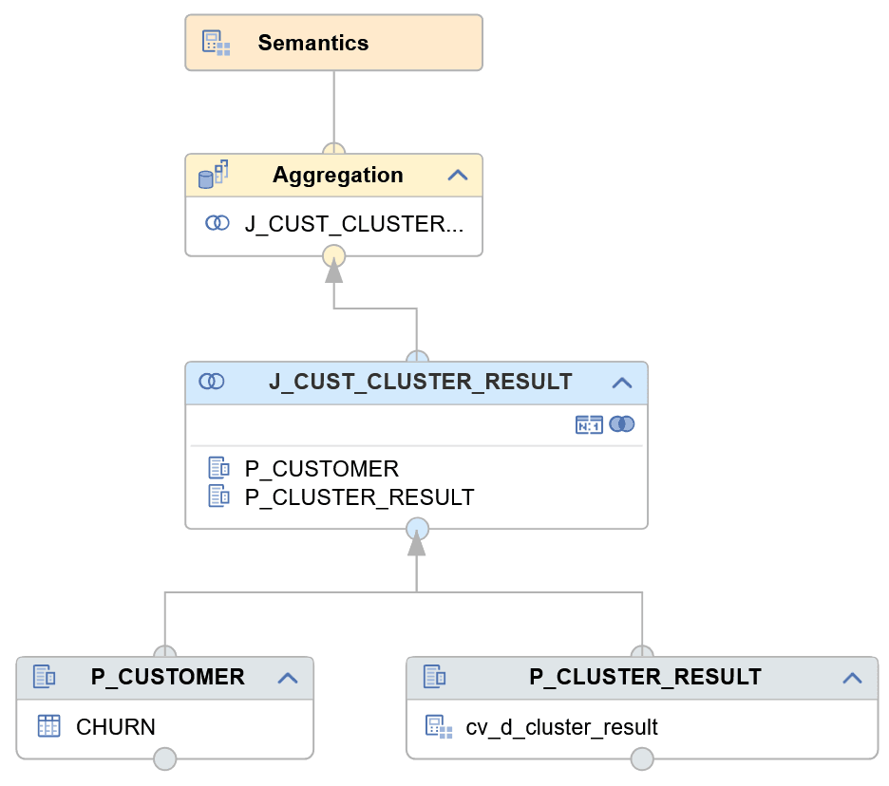Click the output port below P_CUSTOMER
The height and width of the screenshot is (786, 889).
click(164, 759)
